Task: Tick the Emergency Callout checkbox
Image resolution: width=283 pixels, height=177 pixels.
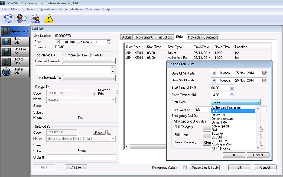Action: click(184, 168)
